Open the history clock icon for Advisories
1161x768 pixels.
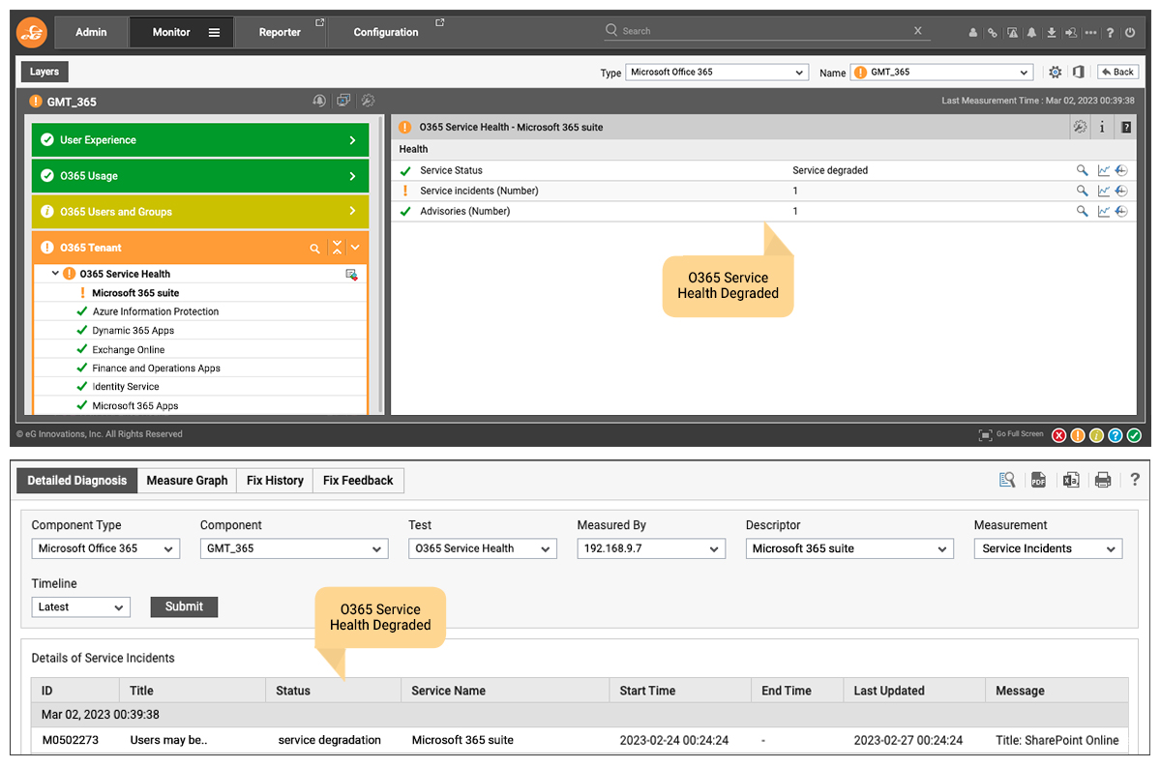tap(1121, 211)
